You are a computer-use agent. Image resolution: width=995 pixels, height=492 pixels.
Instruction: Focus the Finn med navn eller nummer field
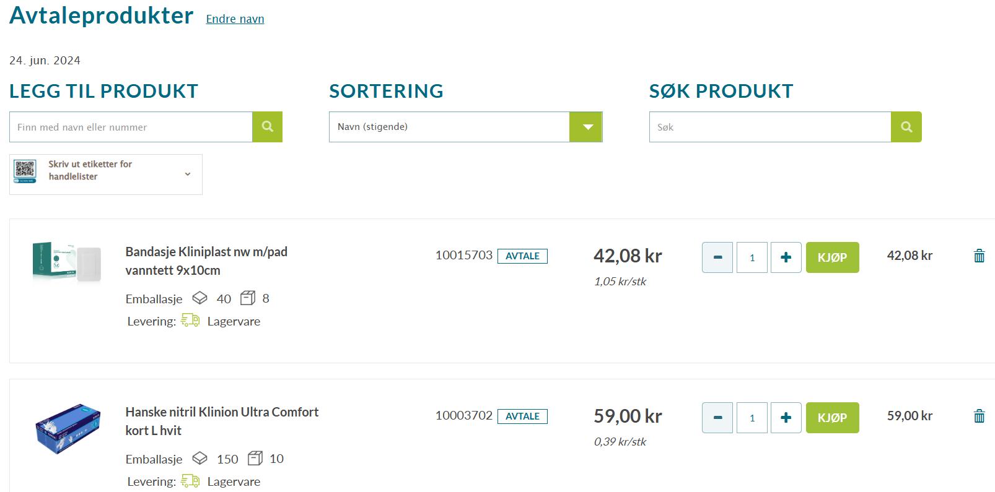click(x=131, y=127)
